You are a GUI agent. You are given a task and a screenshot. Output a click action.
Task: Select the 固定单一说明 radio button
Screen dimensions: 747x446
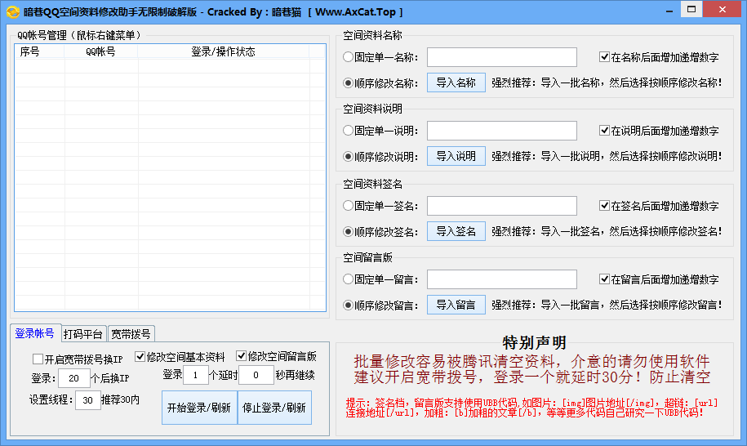pyautogui.click(x=349, y=131)
